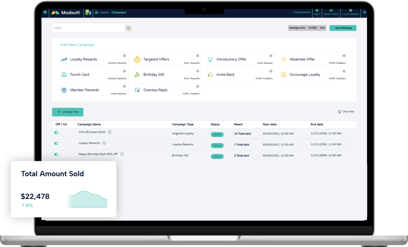Toggle off the Loyalty Rewards campaign row
Viewport: 408px width, 247px height.
[56, 143]
